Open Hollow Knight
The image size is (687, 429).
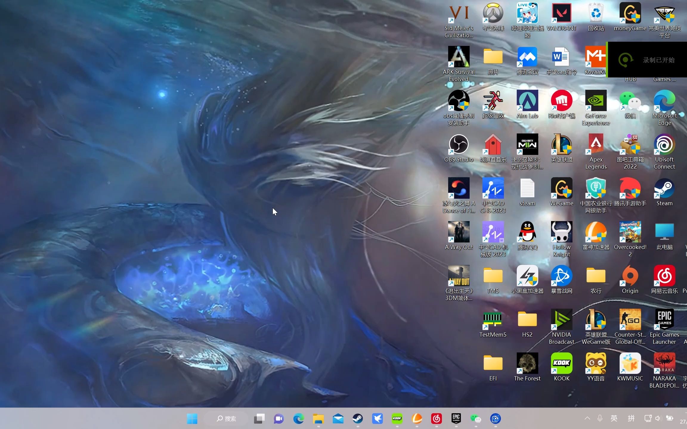click(x=561, y=232)
